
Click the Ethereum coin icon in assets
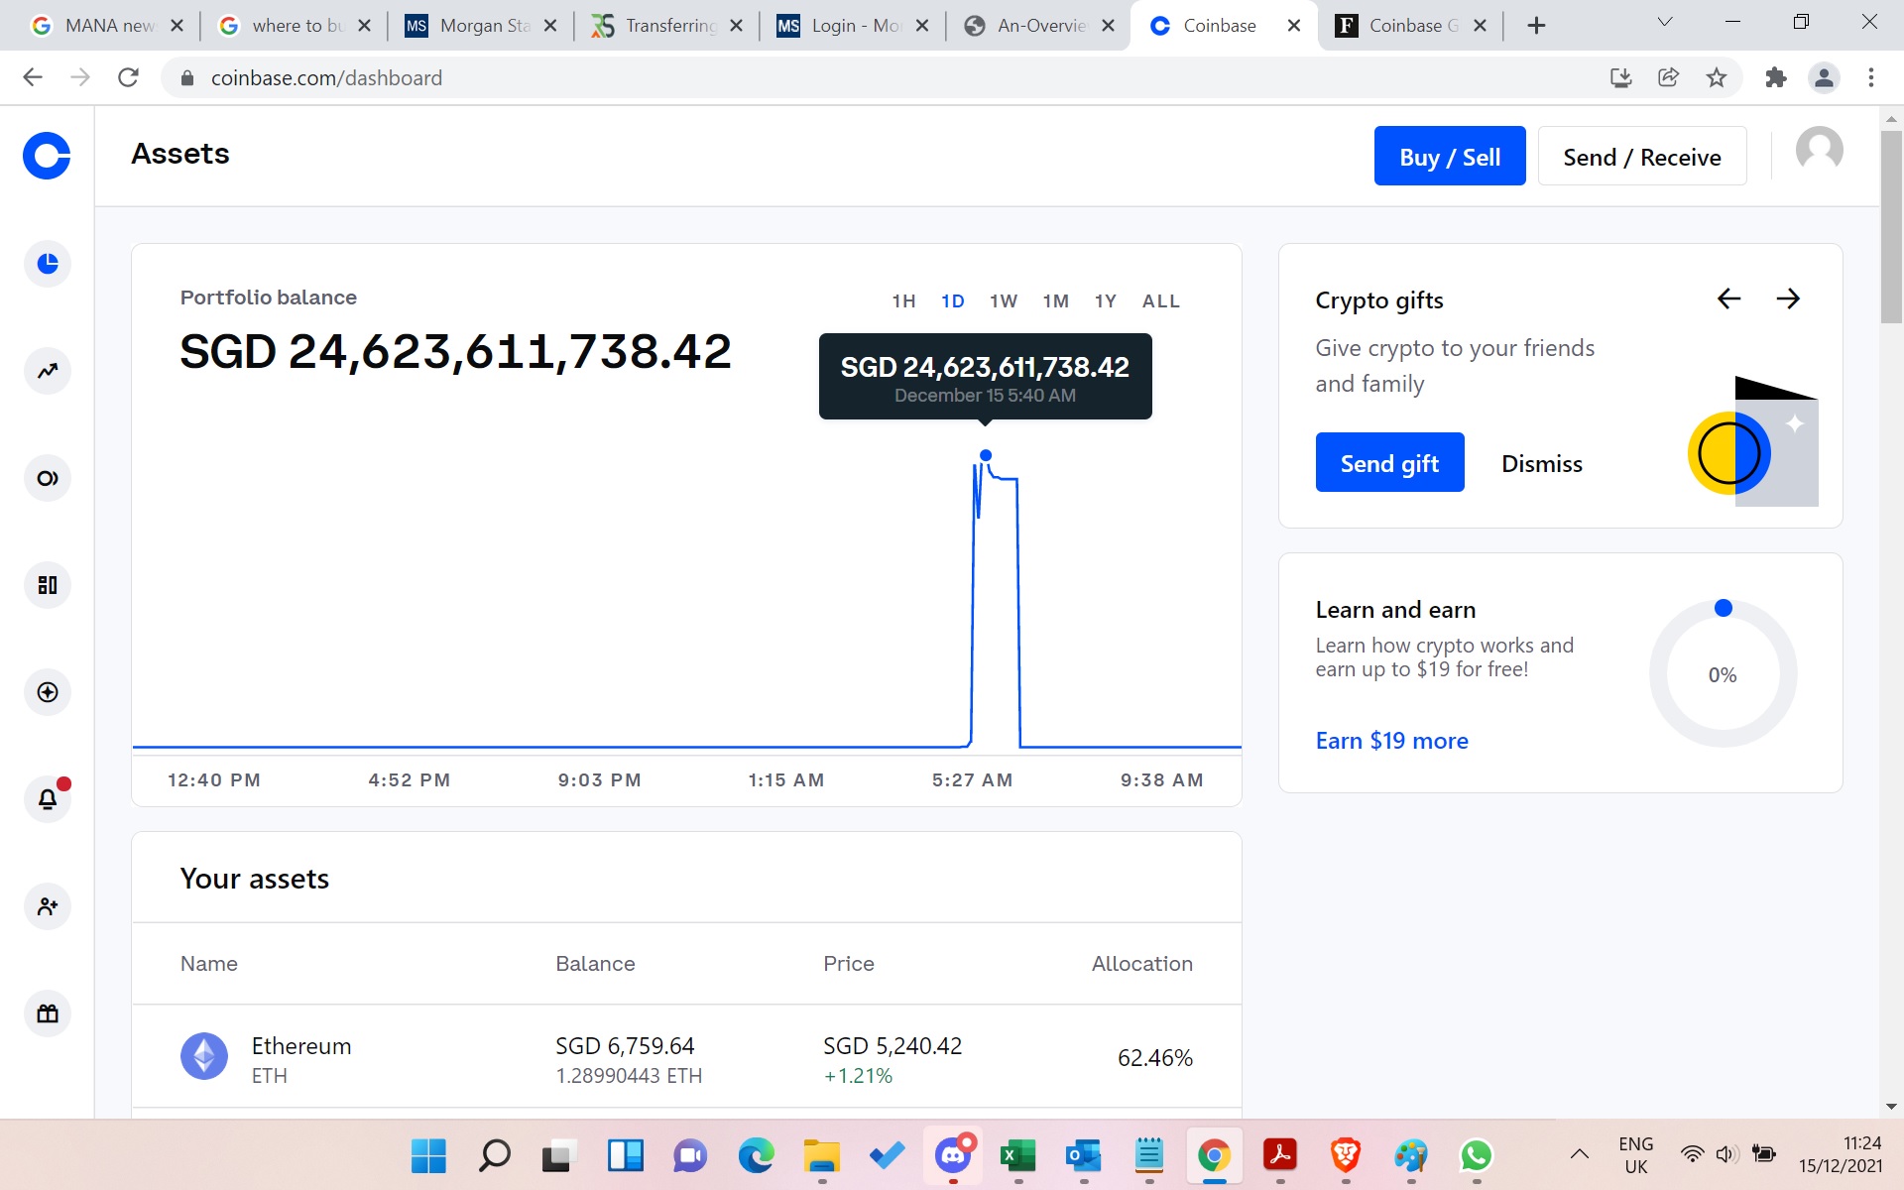[204, 1056]
